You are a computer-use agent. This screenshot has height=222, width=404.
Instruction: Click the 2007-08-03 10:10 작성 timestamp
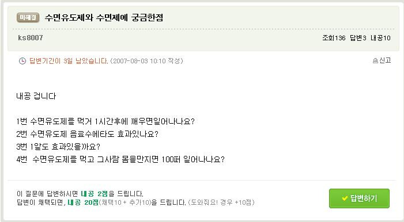[146, 61]
